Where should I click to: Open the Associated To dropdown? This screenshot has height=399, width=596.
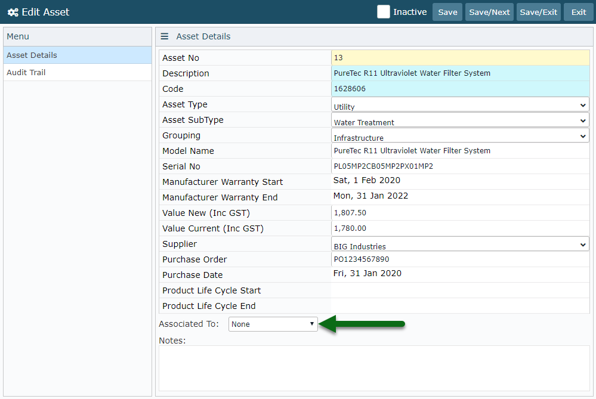coord(273,324)
